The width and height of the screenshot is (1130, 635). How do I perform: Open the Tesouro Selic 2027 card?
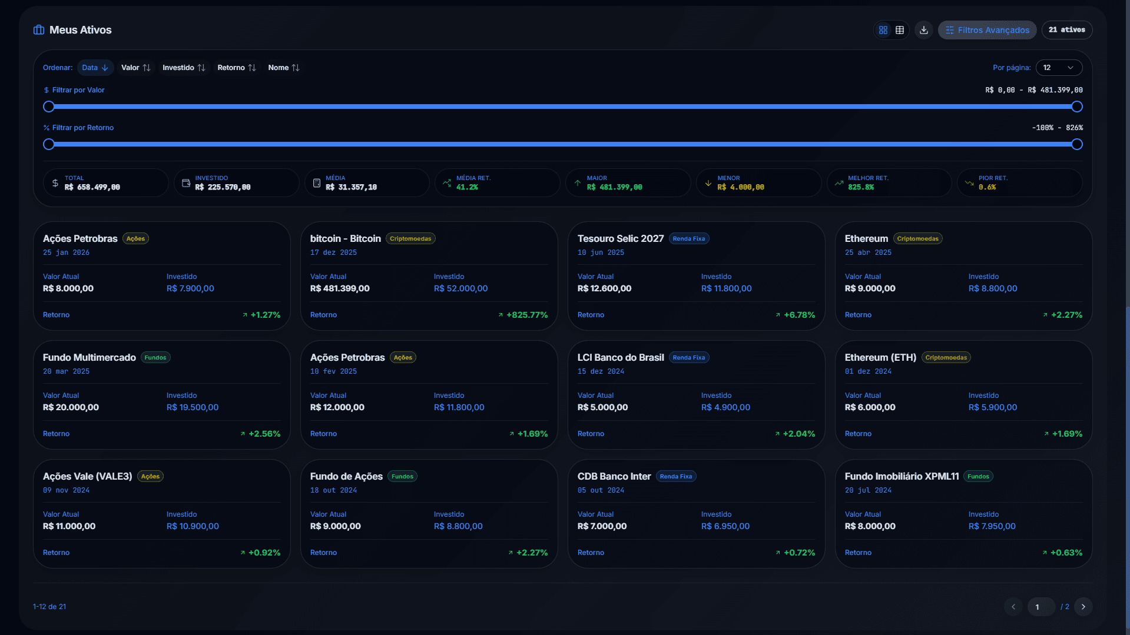[x=696, y=275]
